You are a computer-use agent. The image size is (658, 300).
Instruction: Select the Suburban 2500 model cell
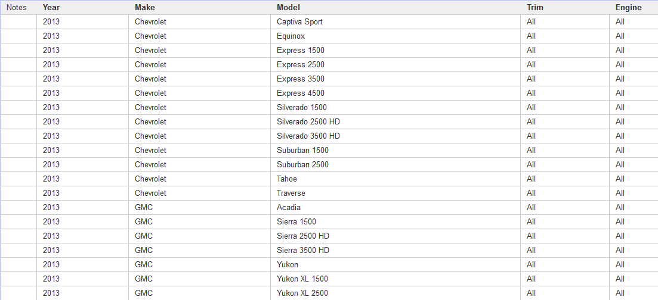pos(302,165)
